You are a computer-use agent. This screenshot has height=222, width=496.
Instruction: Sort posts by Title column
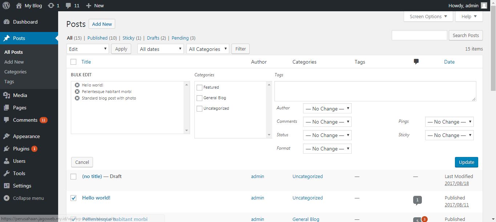pos(86,62)
